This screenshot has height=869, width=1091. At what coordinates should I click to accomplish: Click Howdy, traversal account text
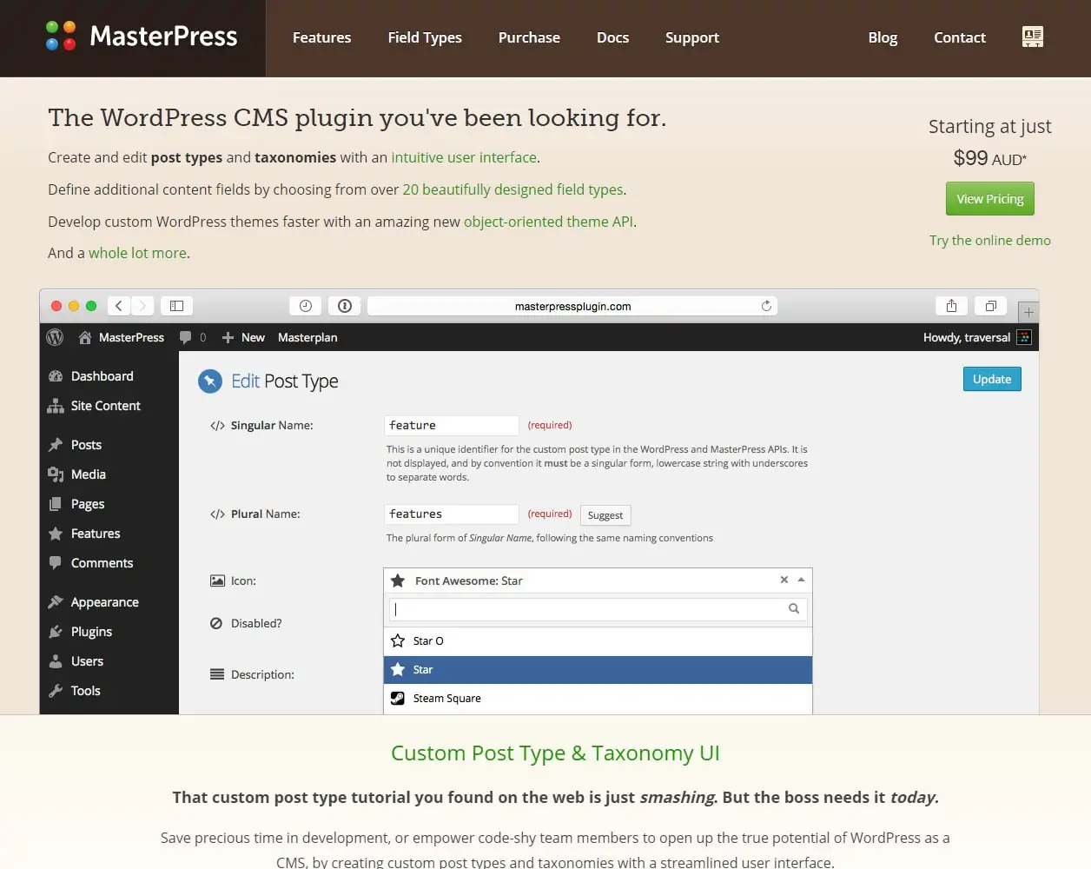967,337
